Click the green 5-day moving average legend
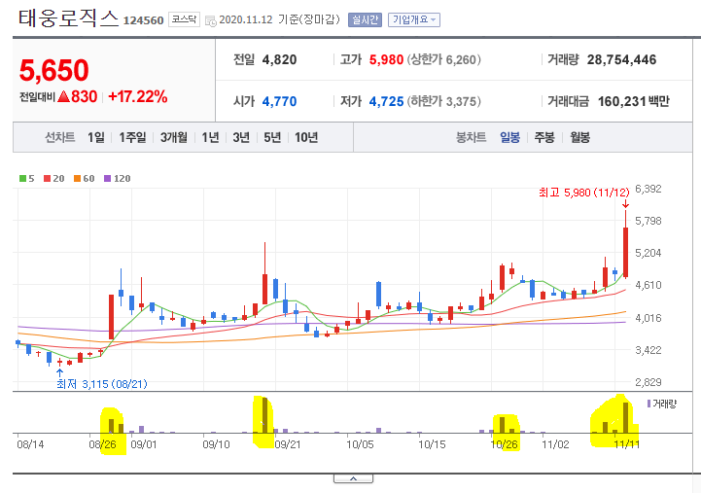 click(27, 178)
